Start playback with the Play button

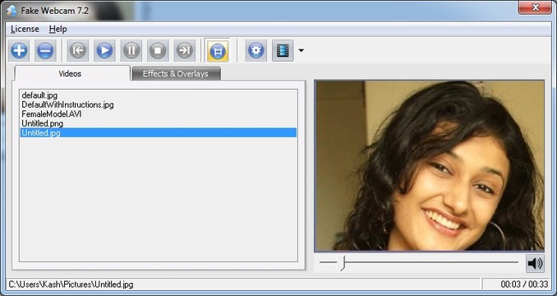[104, 50]
